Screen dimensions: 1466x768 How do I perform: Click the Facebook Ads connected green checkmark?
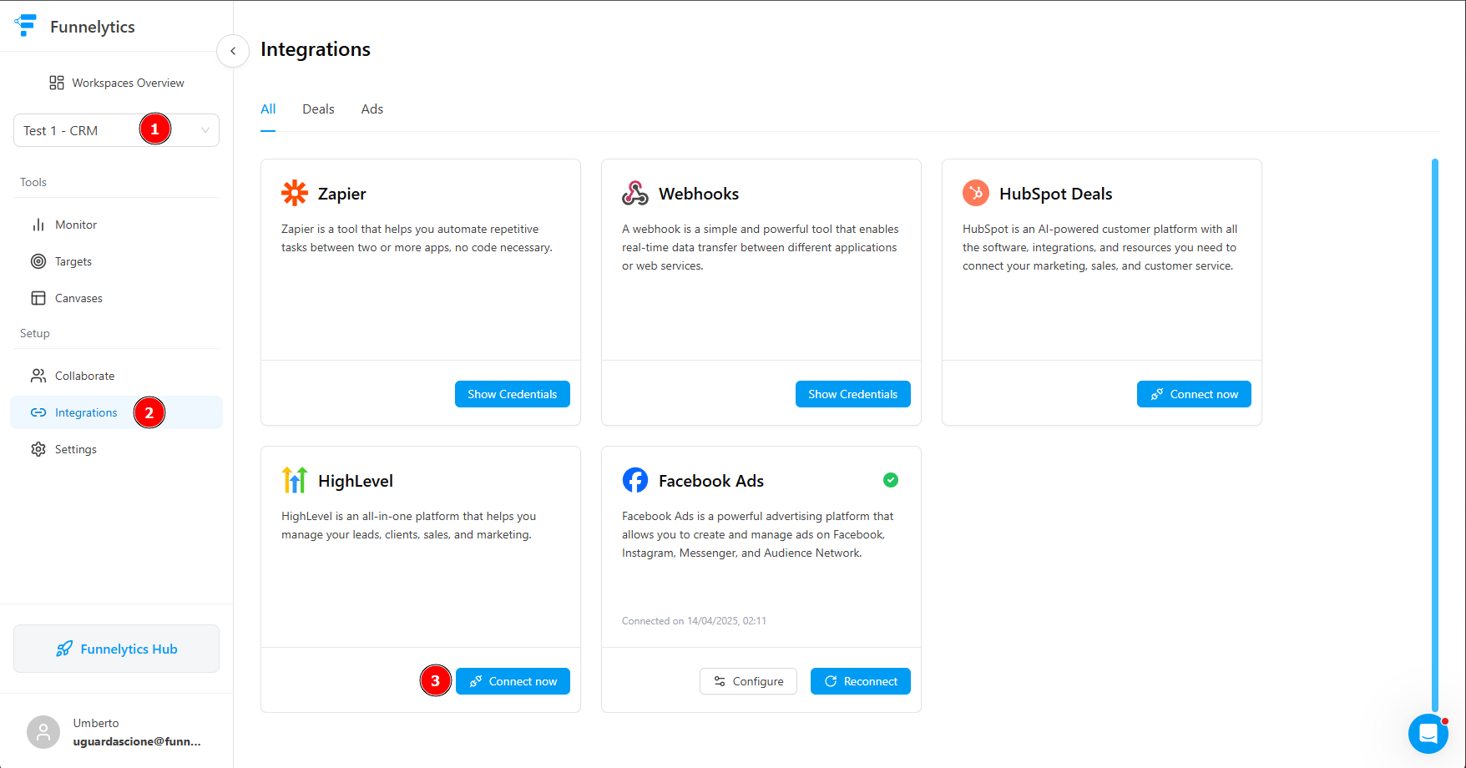point(891,480)
